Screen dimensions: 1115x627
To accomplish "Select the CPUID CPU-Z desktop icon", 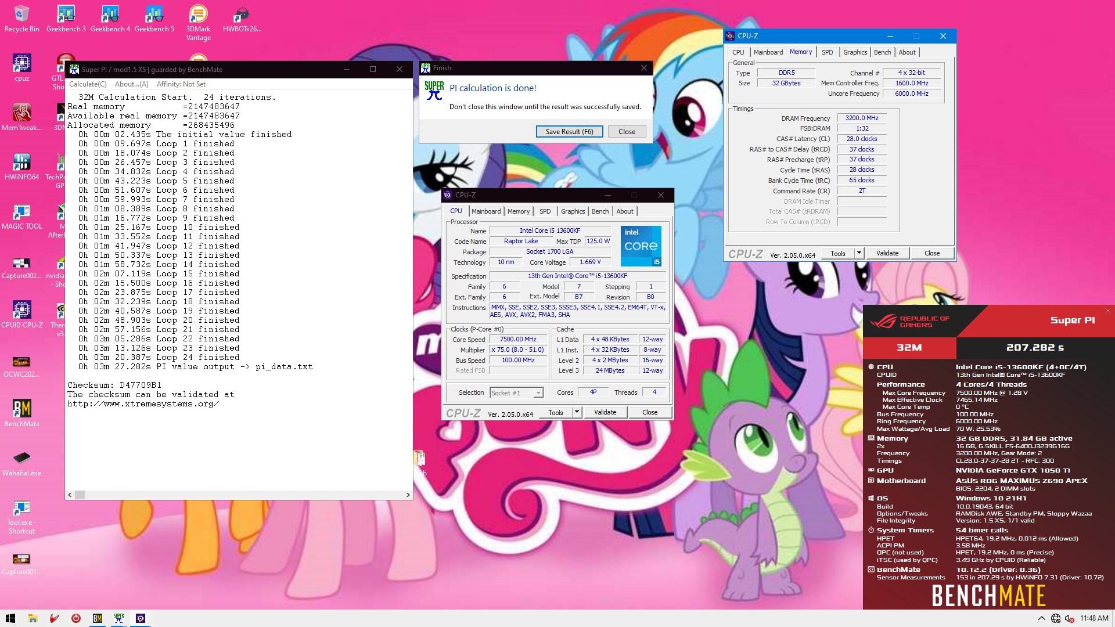I will tap(21, 315).
